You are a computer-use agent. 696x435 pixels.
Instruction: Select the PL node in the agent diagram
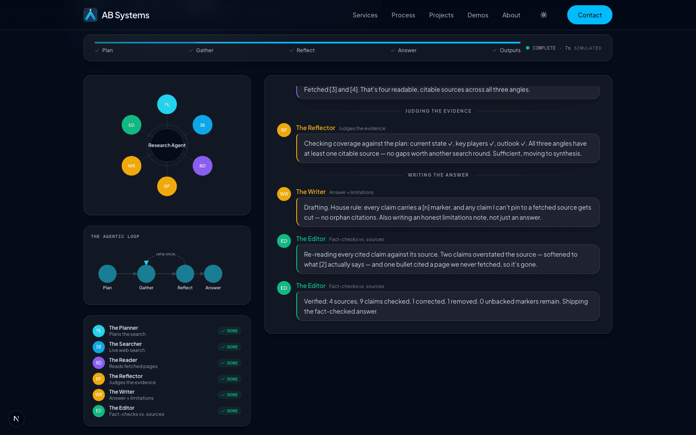[167, 104]
